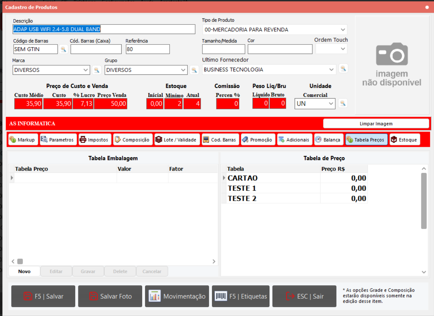Viewport: 434px width, 316px height.
Task: Click the Limpar Imagem button
Action: 376,124
